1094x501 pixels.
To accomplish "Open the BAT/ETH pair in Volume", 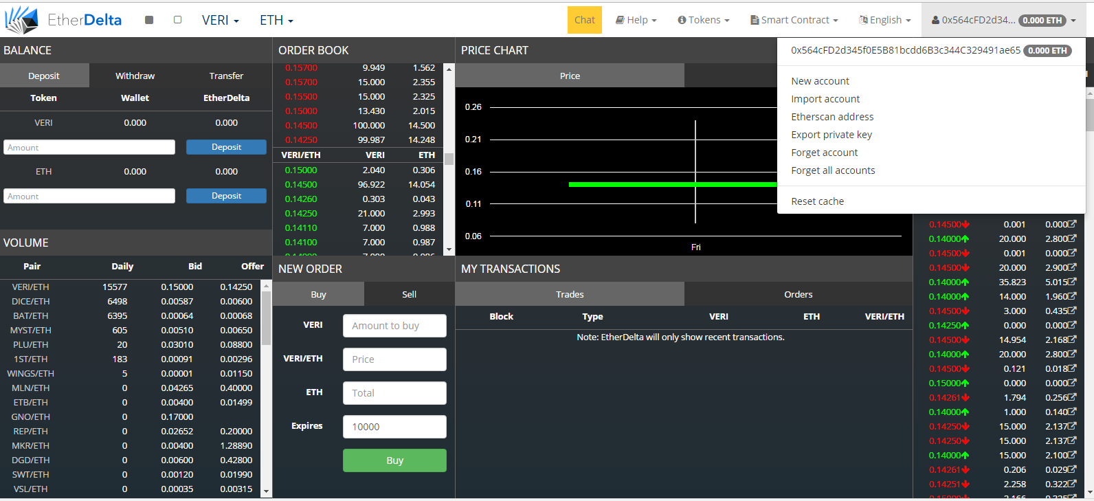I will pyautogui.click(x=30, y=315).
